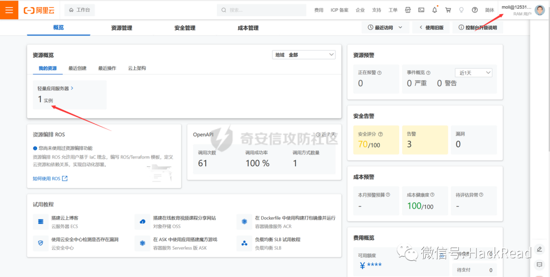Switch to the 资源管理 tab
Screen dimensions: 550x277
pyautogui.click(x=122, y=28)
